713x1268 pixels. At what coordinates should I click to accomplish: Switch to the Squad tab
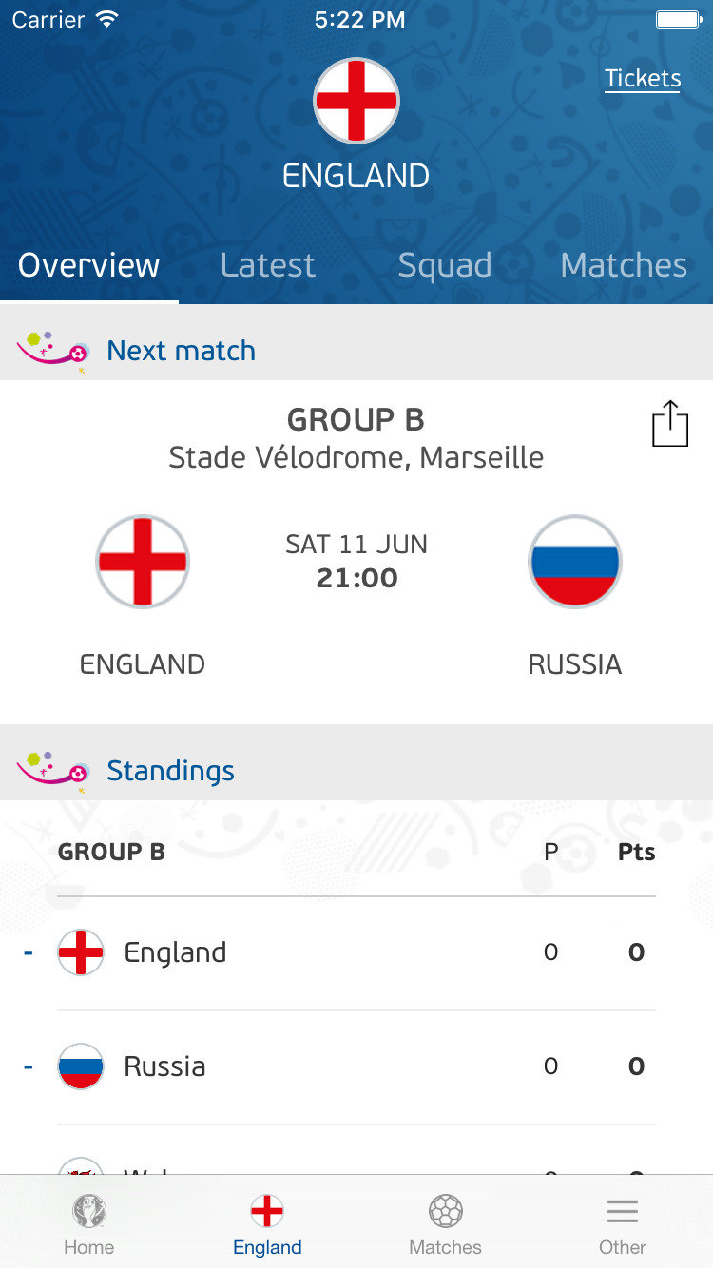pyautogui.click(x=445, y=265)
